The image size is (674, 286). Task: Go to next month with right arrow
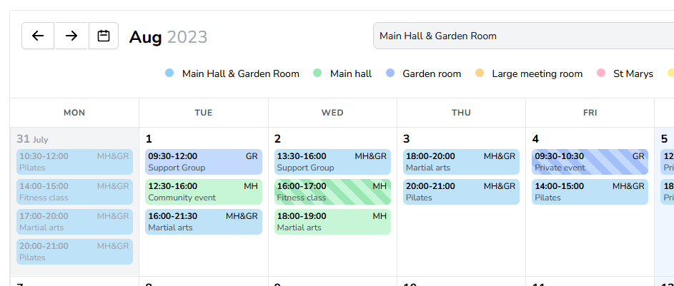(71, 36)
